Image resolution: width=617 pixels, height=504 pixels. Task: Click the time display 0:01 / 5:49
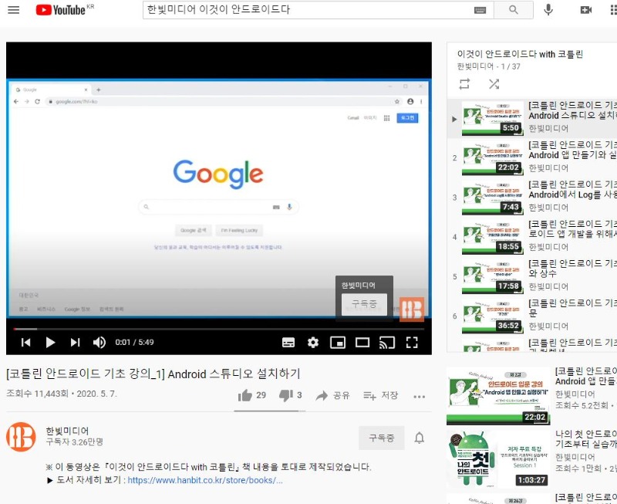(x=134, y=342)
